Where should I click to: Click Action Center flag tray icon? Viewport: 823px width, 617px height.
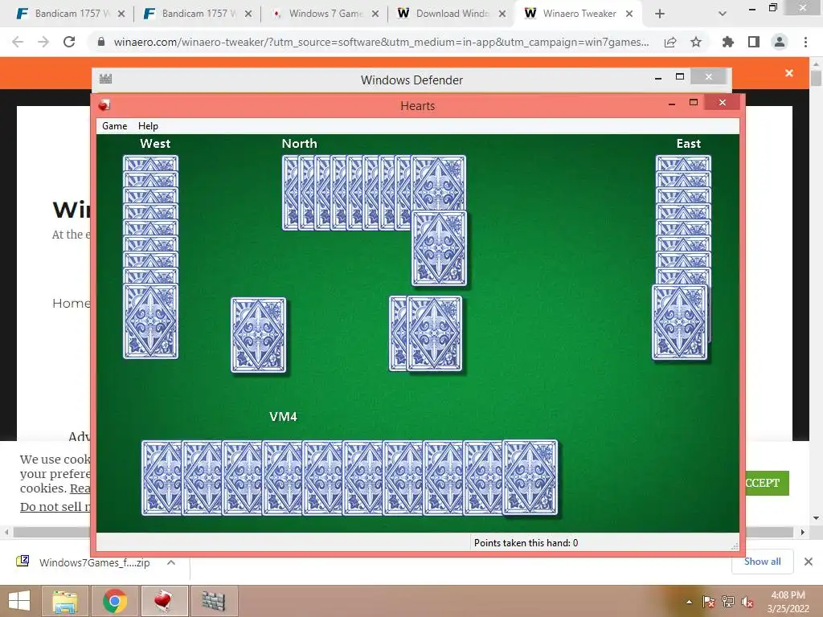pyautogui.click(x=708, y=602)
